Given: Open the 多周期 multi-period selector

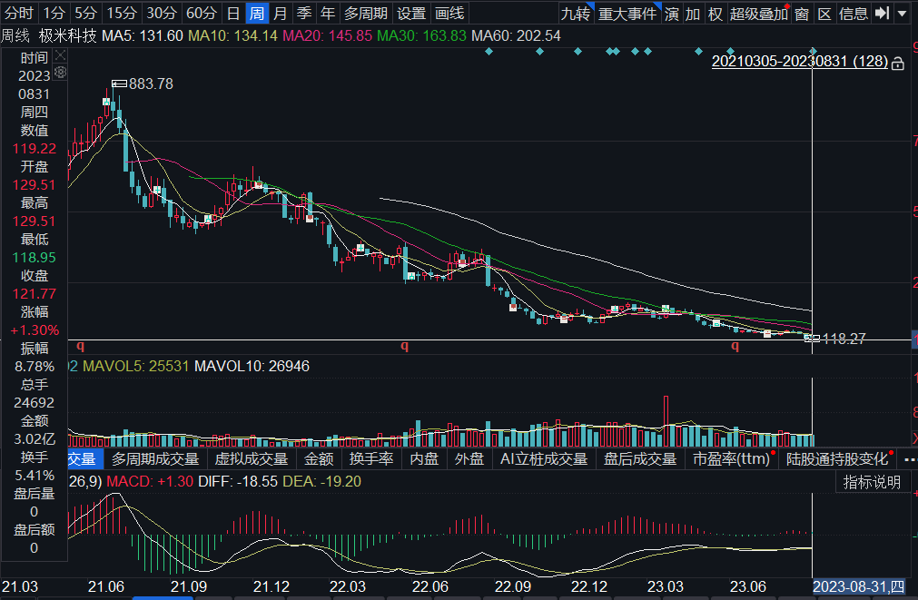Looking at the screenshot, I should click(365, 14).
